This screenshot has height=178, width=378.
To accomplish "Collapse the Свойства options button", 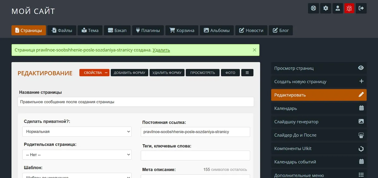I will point(94,73).
